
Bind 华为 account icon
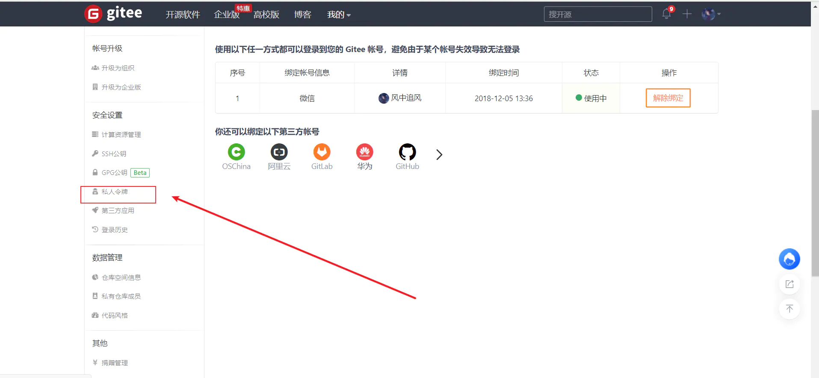[364, 152]
